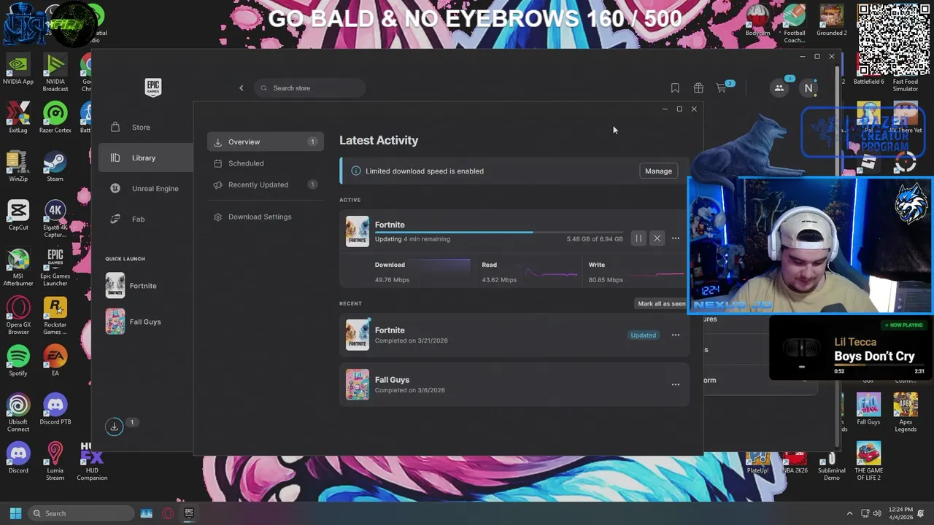934x525 pixels.
Task: Open Razer Cortex desktop icon
Action: tap(55, 117)
